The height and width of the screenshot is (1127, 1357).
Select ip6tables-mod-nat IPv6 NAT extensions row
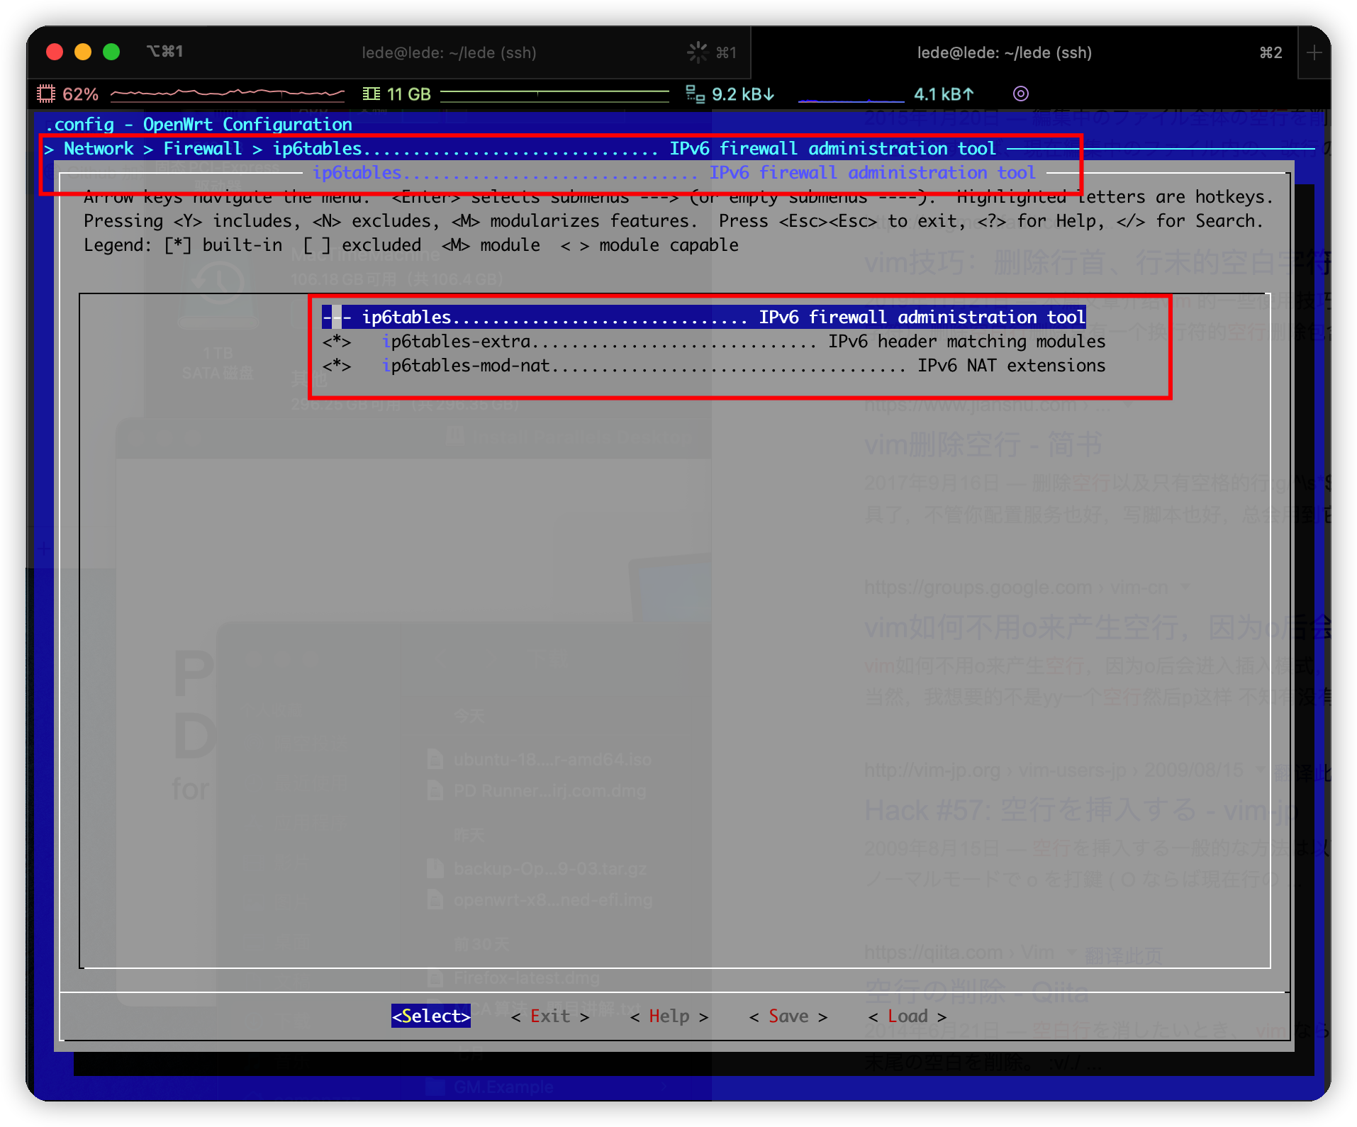pyautogui.click(x=713, y=366)
